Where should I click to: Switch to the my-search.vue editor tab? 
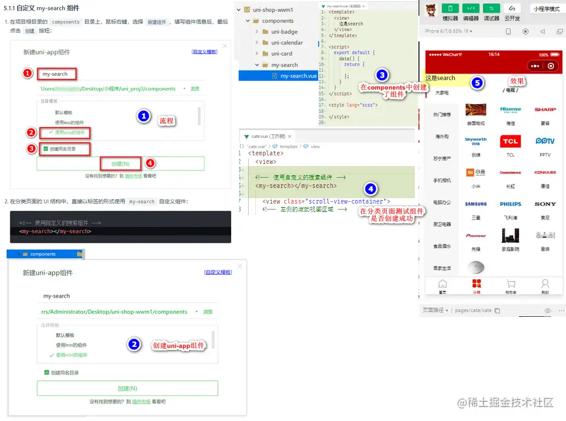(343, 6)
